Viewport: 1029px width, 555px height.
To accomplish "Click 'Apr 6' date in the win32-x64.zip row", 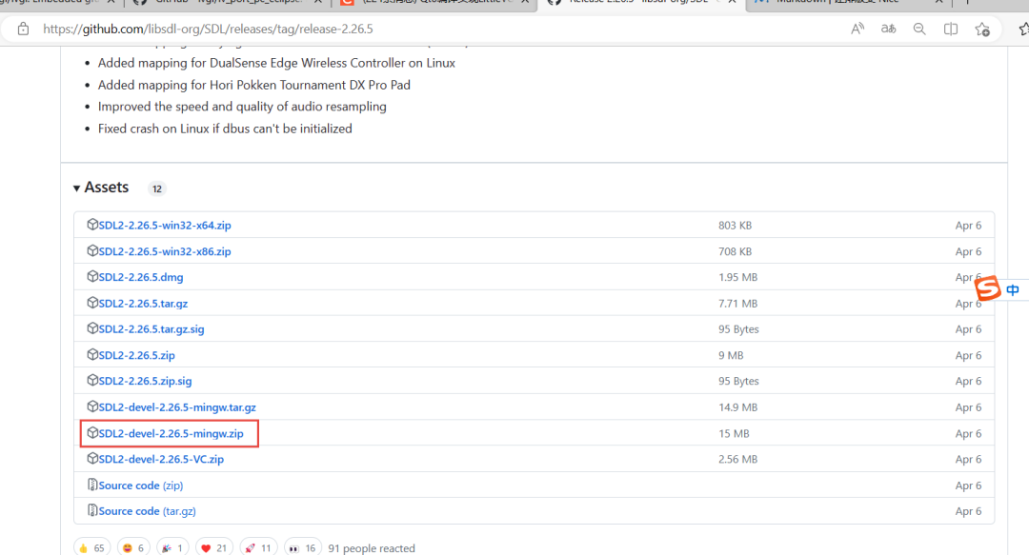I will coord(969,225).
